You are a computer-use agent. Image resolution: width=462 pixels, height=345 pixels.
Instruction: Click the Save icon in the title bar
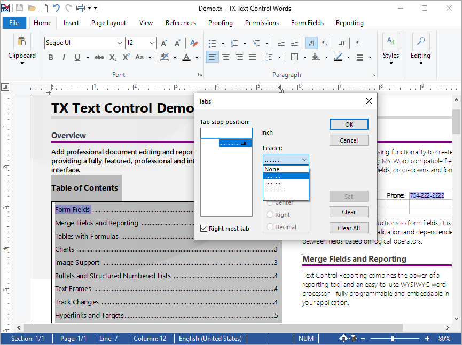click(x=20, y=8)
